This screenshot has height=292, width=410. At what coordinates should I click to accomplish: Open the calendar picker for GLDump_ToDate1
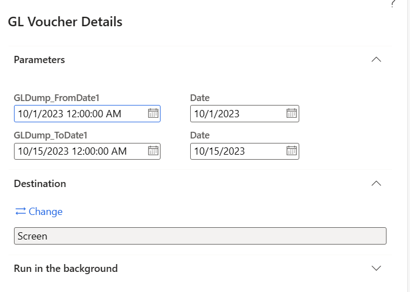click(x=153, y=151)
